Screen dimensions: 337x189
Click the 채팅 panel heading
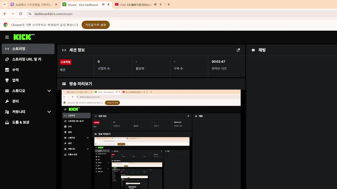tap(262, 50)
